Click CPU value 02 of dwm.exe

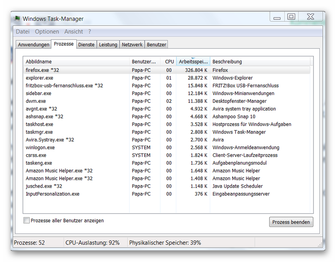click(x=169, y=101)
